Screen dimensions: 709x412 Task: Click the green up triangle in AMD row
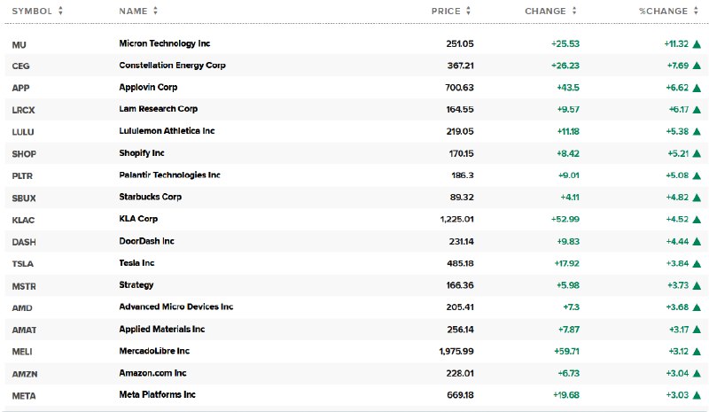[697, 307]
